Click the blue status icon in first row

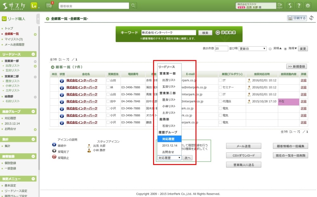62,81
